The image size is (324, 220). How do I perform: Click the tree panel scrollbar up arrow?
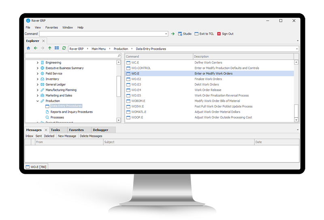pyautogui.click(x=119, y=62)
